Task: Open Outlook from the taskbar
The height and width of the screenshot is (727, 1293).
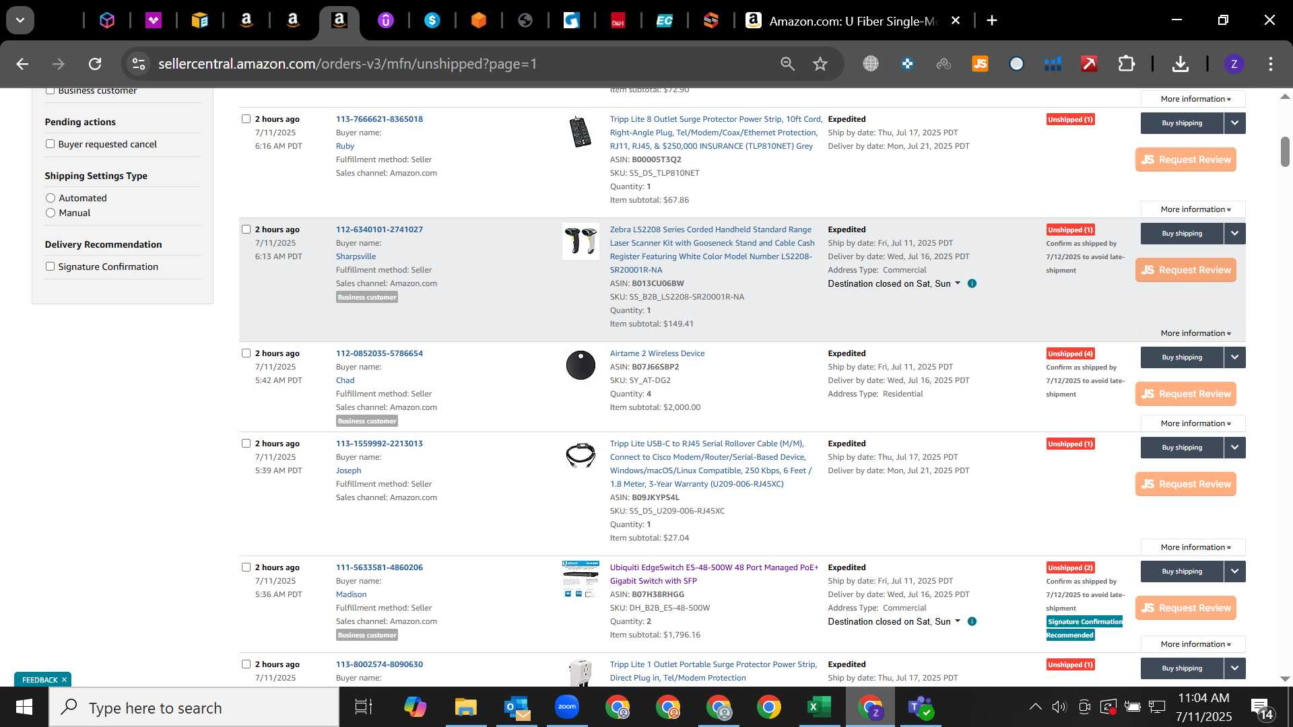Action: click(517, 707)
